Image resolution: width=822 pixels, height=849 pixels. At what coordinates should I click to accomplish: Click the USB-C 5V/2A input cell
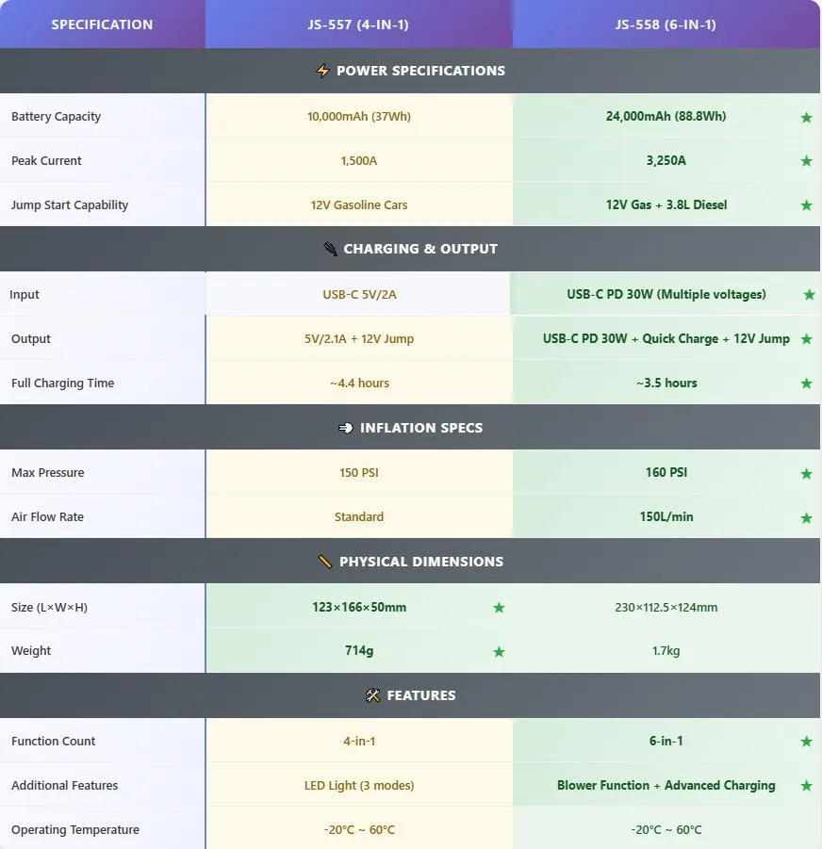click(359, 294)
